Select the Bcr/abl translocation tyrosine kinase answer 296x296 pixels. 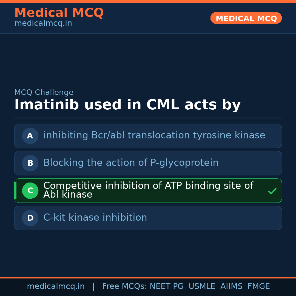point(154,135)
